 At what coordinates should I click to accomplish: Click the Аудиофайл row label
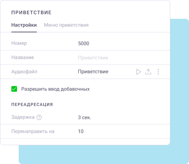[x=24, y=72]
